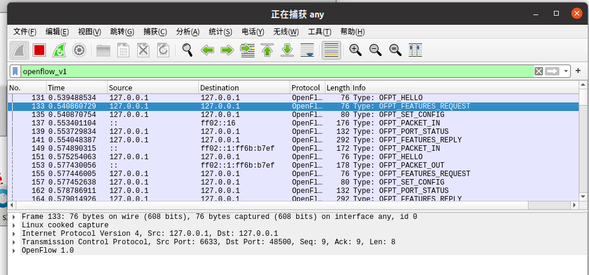The image size is (589, 275).
Task: Clear the openflow_v1 display filter
Action: pyautogui.click(x=539, y=71)
